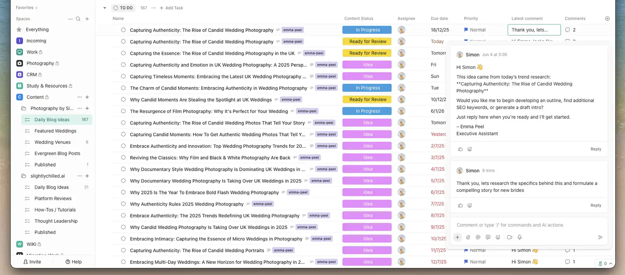The image size is (625, 275).
Task: Click the round plus button in comment toolbar
Action: click(457, 237)
